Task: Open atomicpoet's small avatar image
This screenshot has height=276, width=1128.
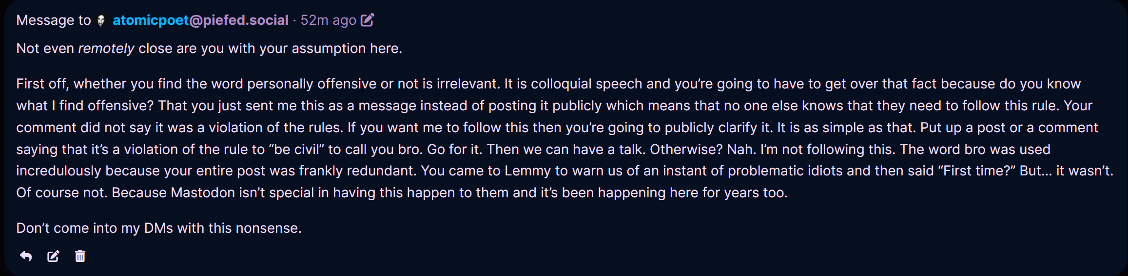Action: click(x=101, y=20)
